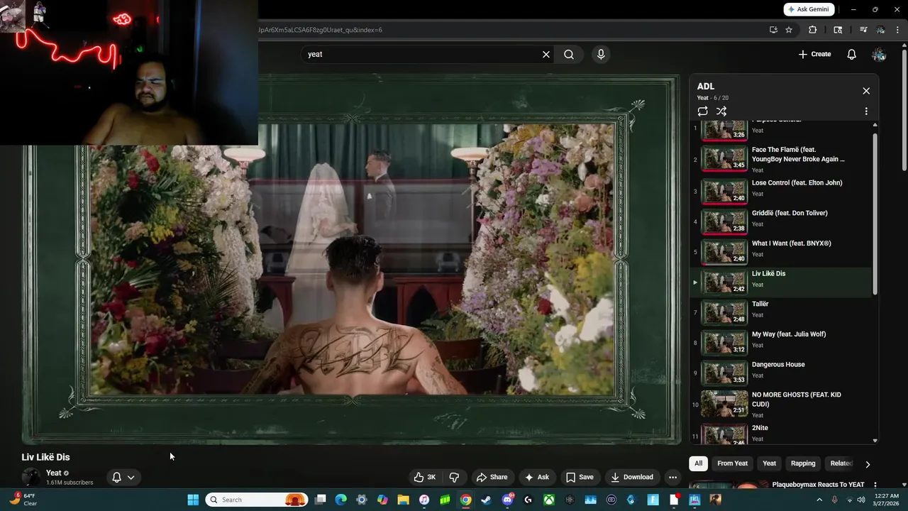The width and height of the screenshot is (908, 511).
Task: Open Chrome media controls icon
Action: pyautogui.click(x=863, y=30)
